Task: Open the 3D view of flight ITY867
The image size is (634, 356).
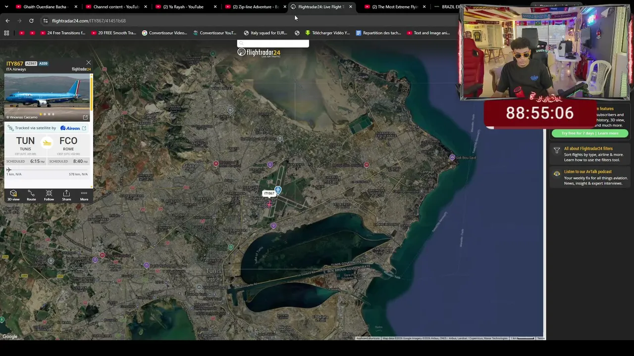Action: click(x=13, y=195)
